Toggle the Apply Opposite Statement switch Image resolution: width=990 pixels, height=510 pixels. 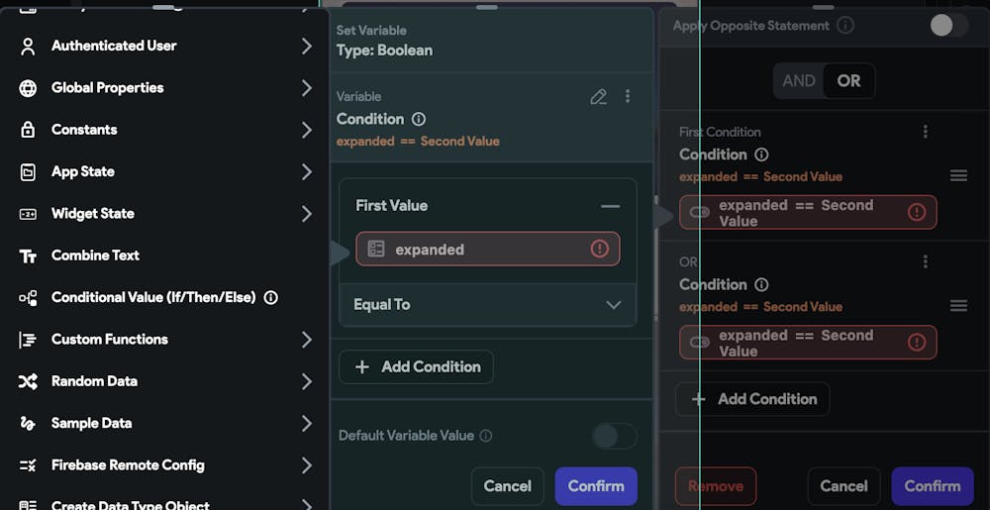[948, 26]
